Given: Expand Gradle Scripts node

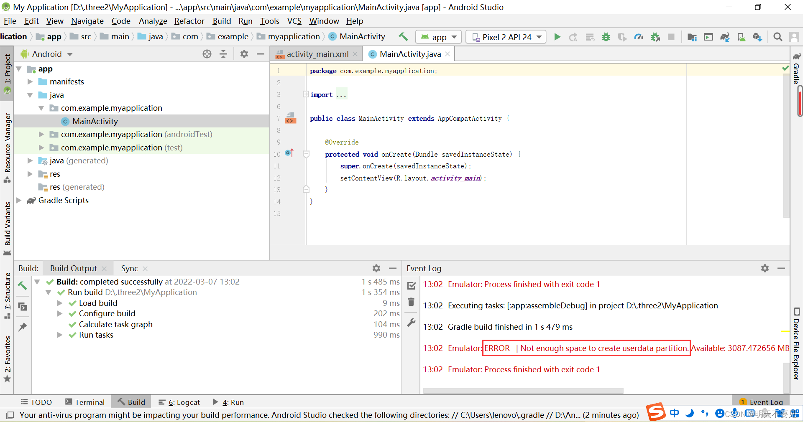Looking at the screenshot, I should (x=18, y=201).
